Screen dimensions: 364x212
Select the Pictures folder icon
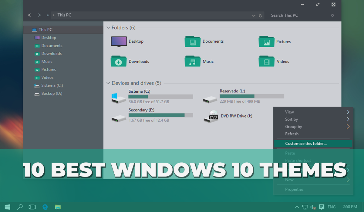(x=267, y=41)
